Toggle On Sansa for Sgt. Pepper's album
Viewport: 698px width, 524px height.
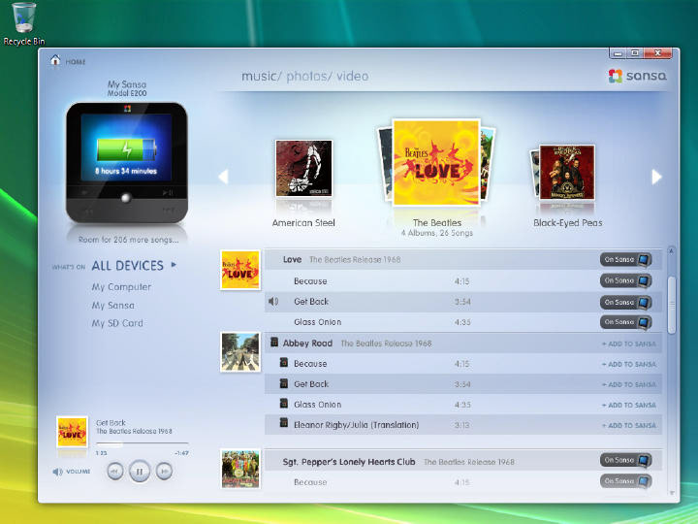coord(625,461)
